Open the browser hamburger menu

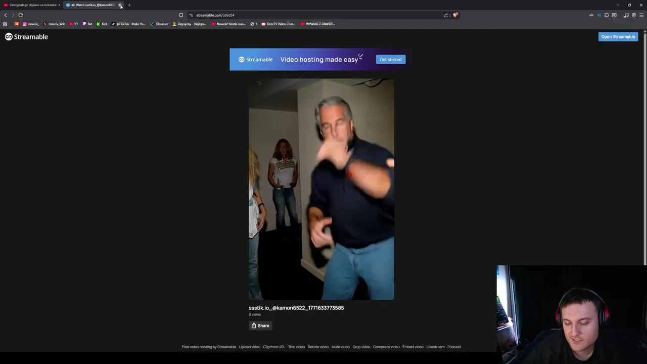(641, 15)
